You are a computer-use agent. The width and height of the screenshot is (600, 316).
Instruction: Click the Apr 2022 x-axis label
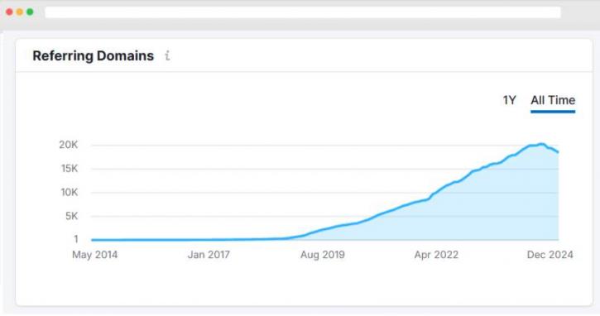coord(436,255)
